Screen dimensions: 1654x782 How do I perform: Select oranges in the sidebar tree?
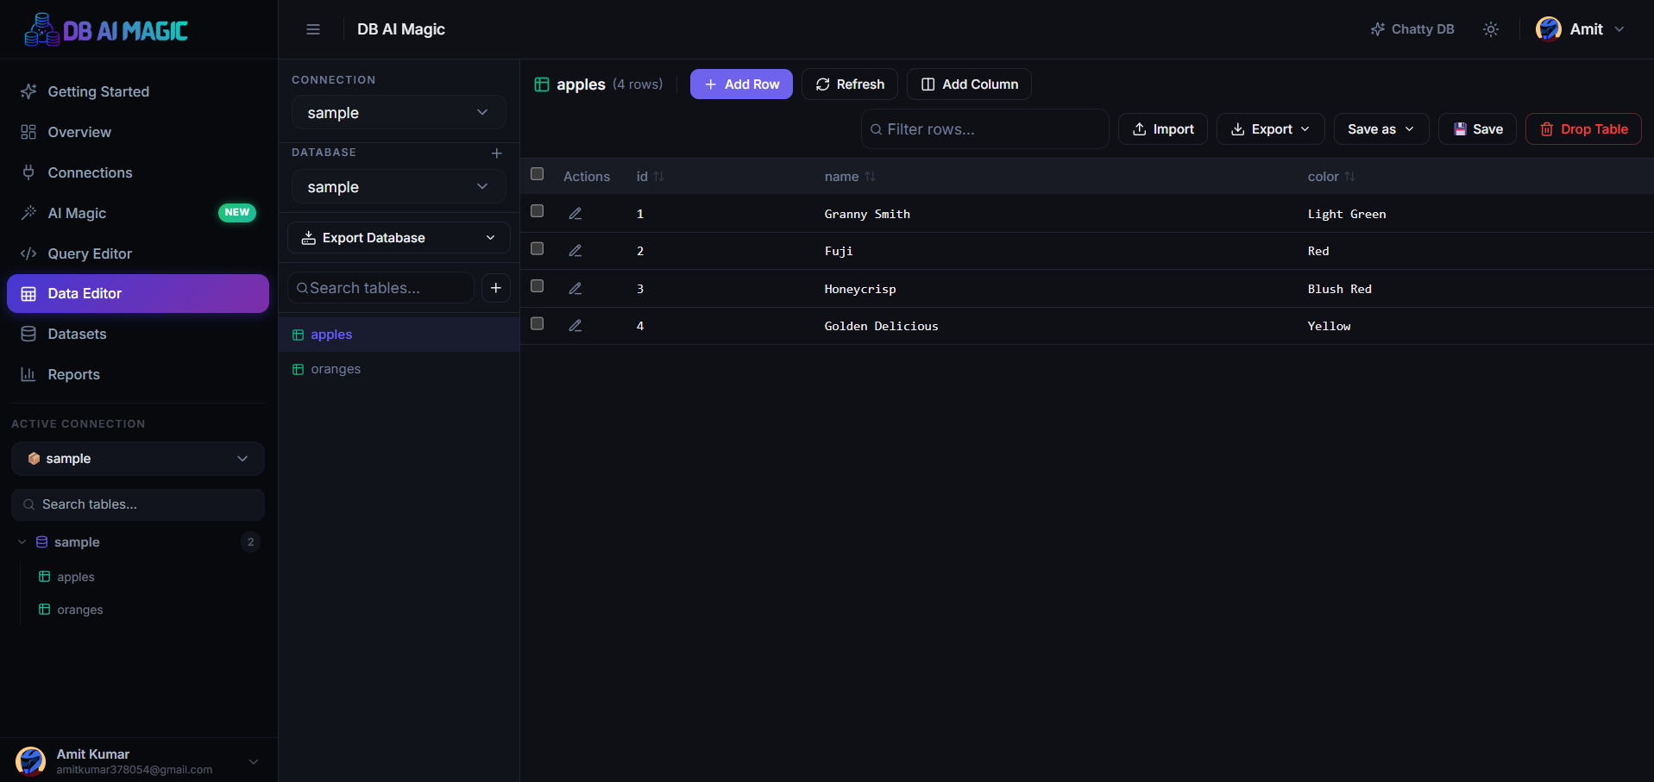79,610
